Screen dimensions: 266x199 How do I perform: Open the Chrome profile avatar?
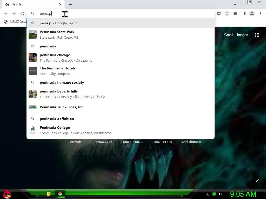pyautogui.click(x=252, y=13)
